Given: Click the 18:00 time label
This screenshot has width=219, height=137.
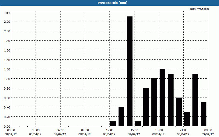Looking at the screenshot, I should (x=159, y=130).
